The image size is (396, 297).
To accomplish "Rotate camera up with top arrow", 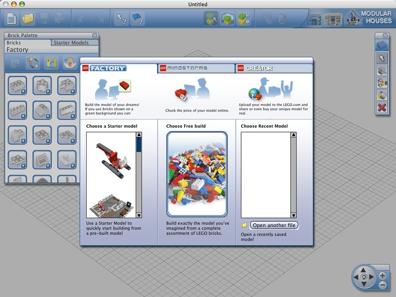I will click(x=363, y=270).
